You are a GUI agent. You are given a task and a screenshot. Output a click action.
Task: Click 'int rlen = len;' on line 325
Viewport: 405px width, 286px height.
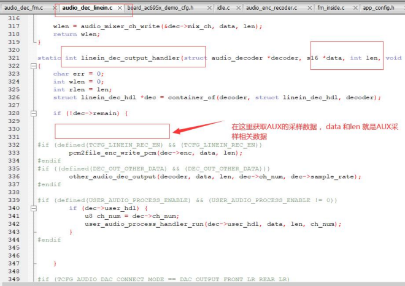82,90
